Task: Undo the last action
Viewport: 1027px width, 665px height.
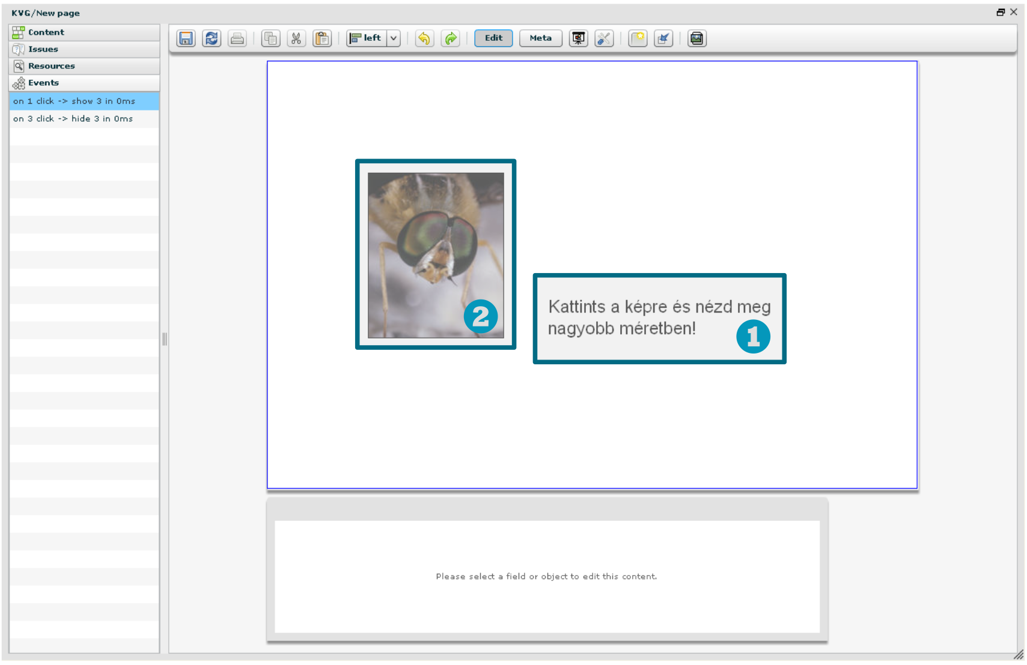Action: 424,38
